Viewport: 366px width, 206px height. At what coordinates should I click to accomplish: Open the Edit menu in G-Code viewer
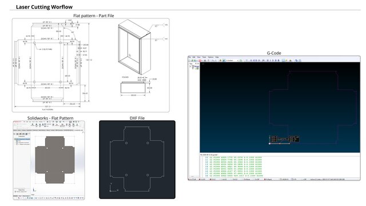tap(194, 57)
